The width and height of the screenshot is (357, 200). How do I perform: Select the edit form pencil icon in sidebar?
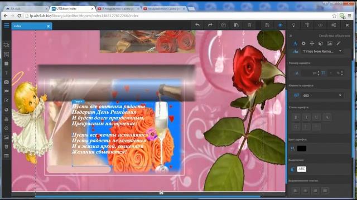(6, 101)
